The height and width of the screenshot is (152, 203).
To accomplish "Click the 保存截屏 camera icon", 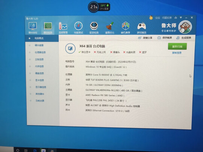I will pyautogui.click(x=159, y=38).
